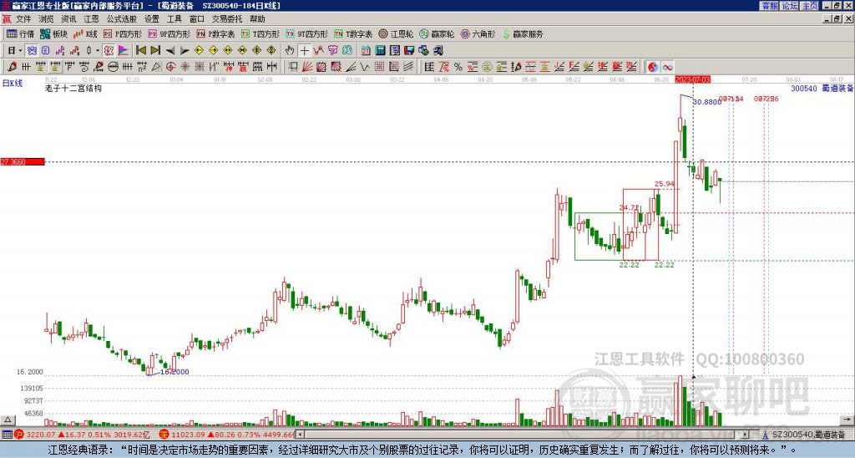The width and height of the screenshot is (855, 458).
Task: Open the 论坛 link in title bar
Action: click(790, 6)
